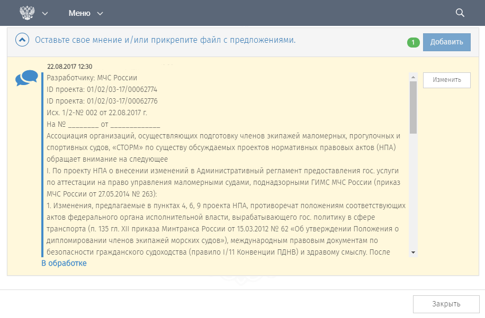Click the comment scrollbar up arrow

[x=413, y=77]
